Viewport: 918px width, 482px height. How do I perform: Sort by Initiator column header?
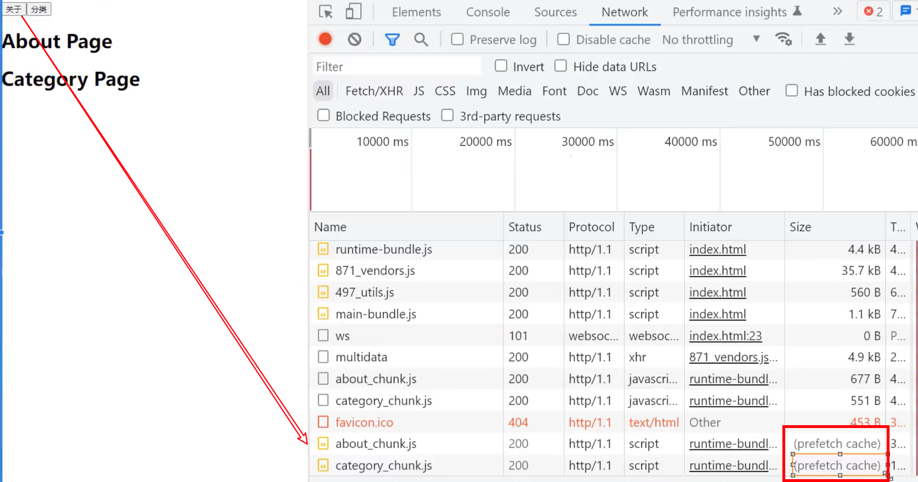(x=734, y=227)
